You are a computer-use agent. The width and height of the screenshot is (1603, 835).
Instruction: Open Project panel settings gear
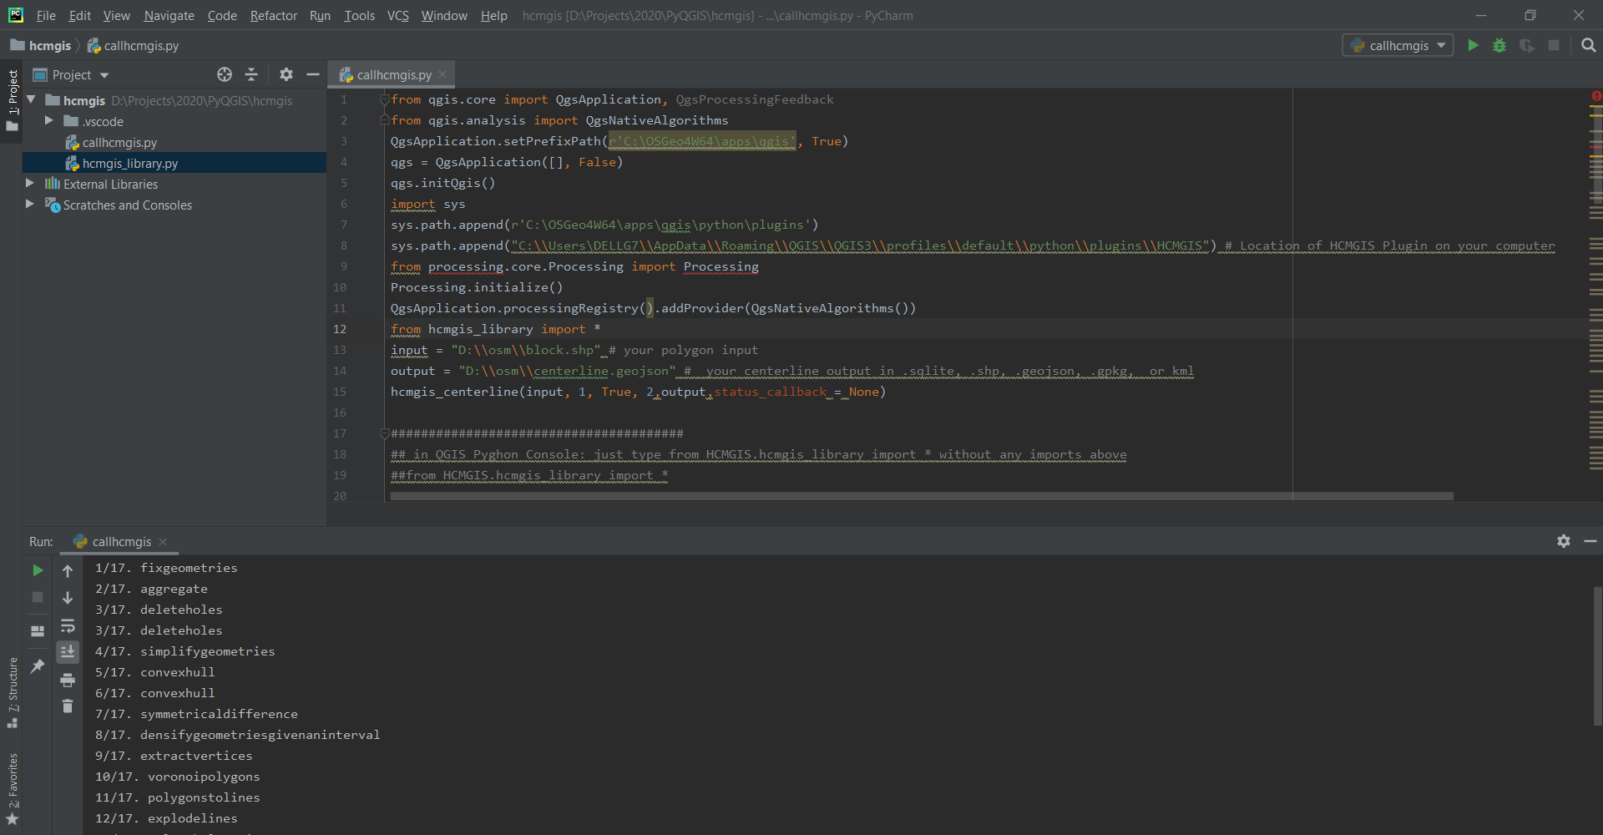coord(286,74)
